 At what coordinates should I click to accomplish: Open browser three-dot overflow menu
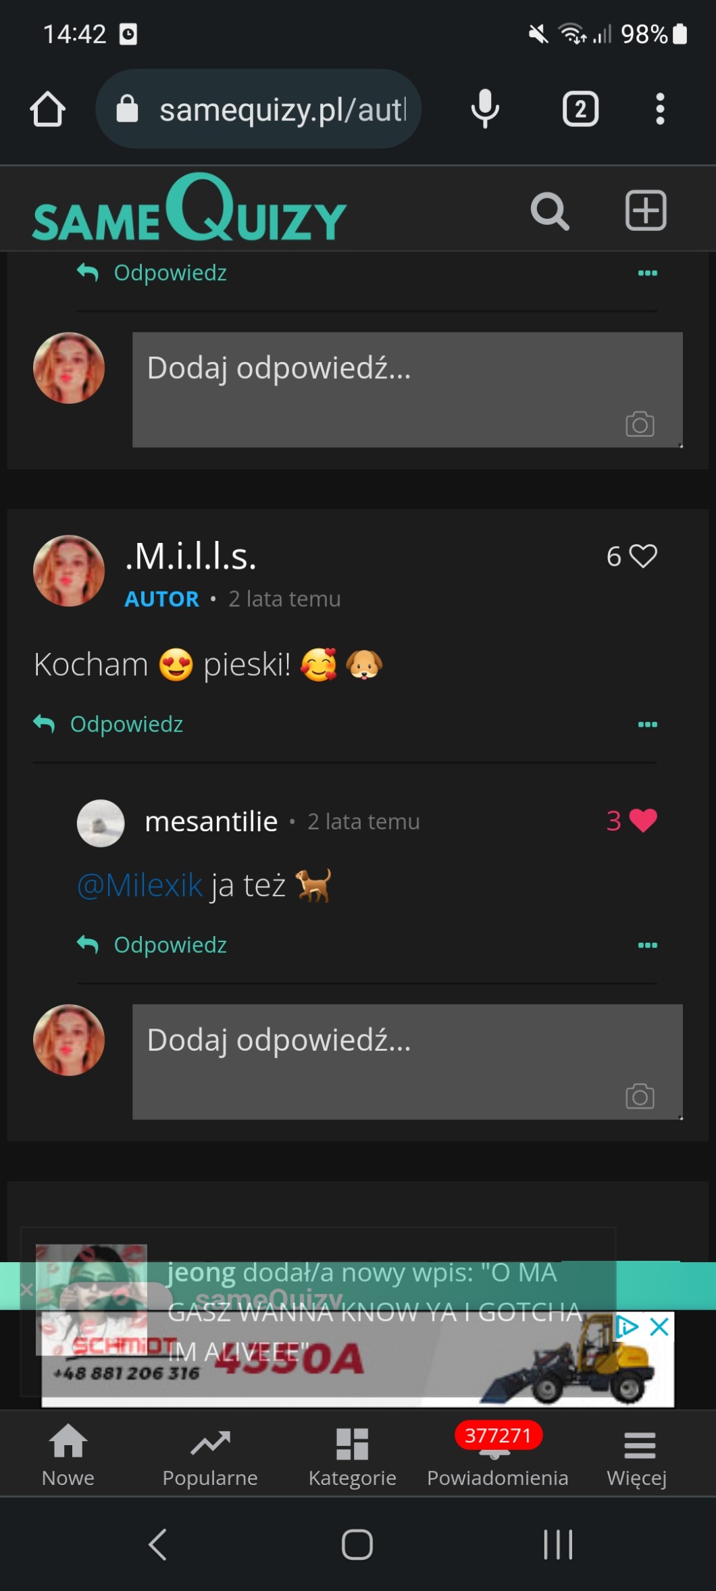(660, 109)
